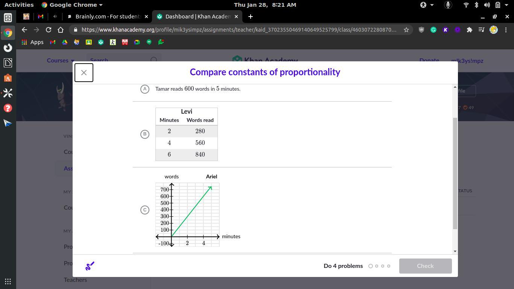This screenshot has width=514, height=289.
Task: Close the Brainly.com tab
Action: (x=146, y=17)
